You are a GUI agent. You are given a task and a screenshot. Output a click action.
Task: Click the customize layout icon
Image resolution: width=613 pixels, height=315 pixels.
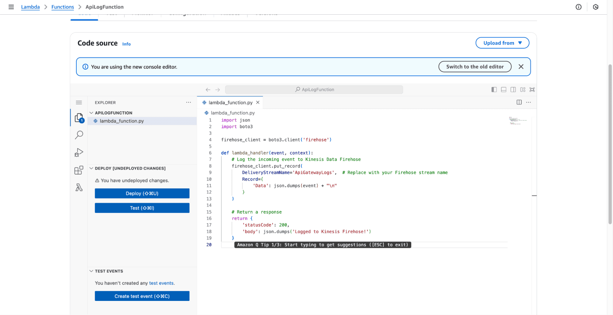(x=523, y=89)
